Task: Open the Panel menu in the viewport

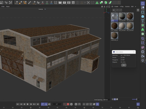Action: (x=8, y=6)
